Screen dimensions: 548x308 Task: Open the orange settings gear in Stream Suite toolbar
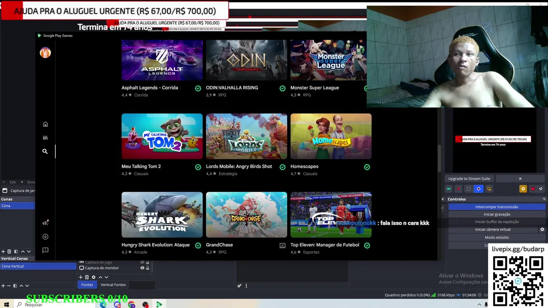pos(523,189)
